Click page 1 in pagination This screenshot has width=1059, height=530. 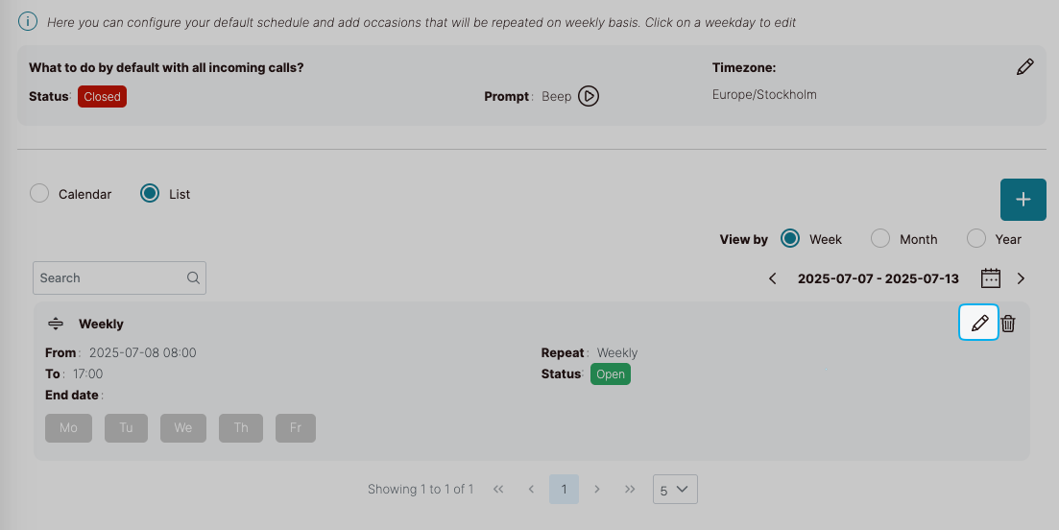[564, 490]
